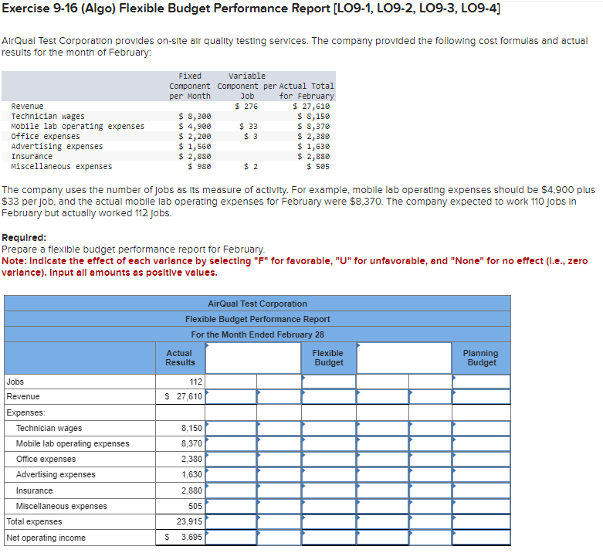Image resolution: width=603 pixels, height=560 pixels.
Task: Open Technician wages F/U dropdown left of Flexible Budget
Action: [x=279, y=428]
